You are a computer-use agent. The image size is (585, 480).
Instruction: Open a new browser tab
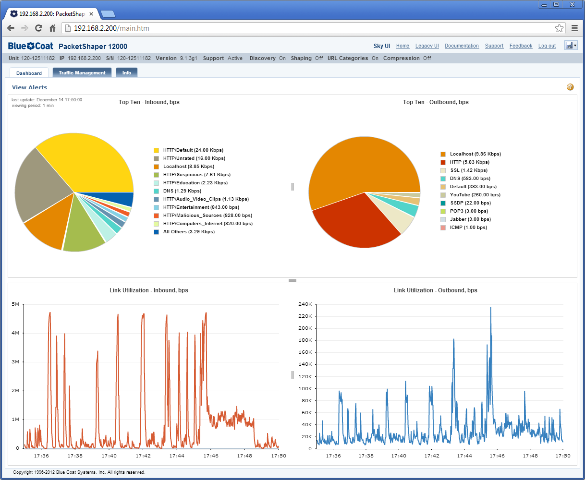(108, 13)
